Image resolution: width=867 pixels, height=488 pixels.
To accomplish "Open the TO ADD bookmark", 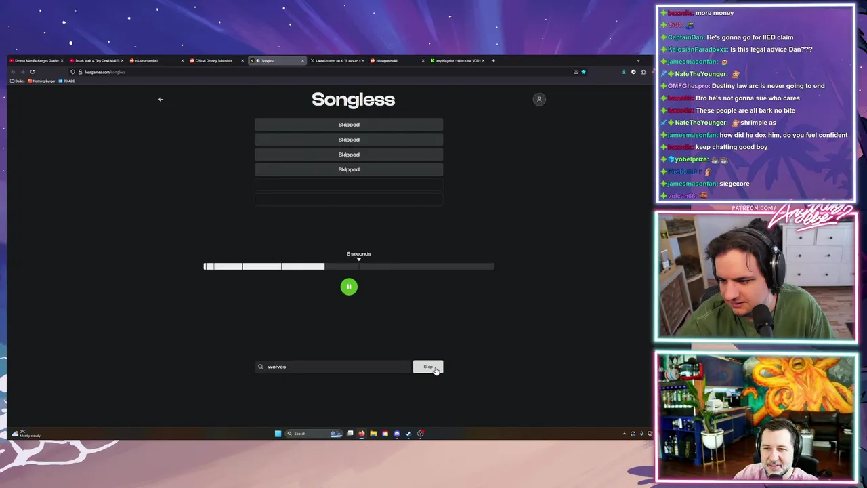I will pos(67,81).
